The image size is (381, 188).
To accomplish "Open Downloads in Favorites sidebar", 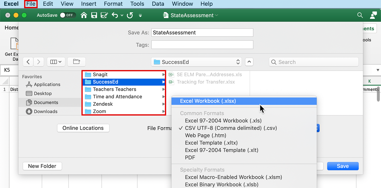I will [45, 111].
